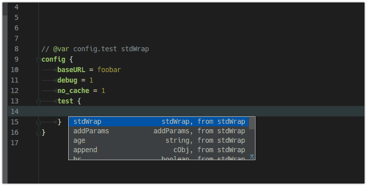This screenshot has width=367, height=186.
Task: Place cursor on baseURL property
Action: 71,70
